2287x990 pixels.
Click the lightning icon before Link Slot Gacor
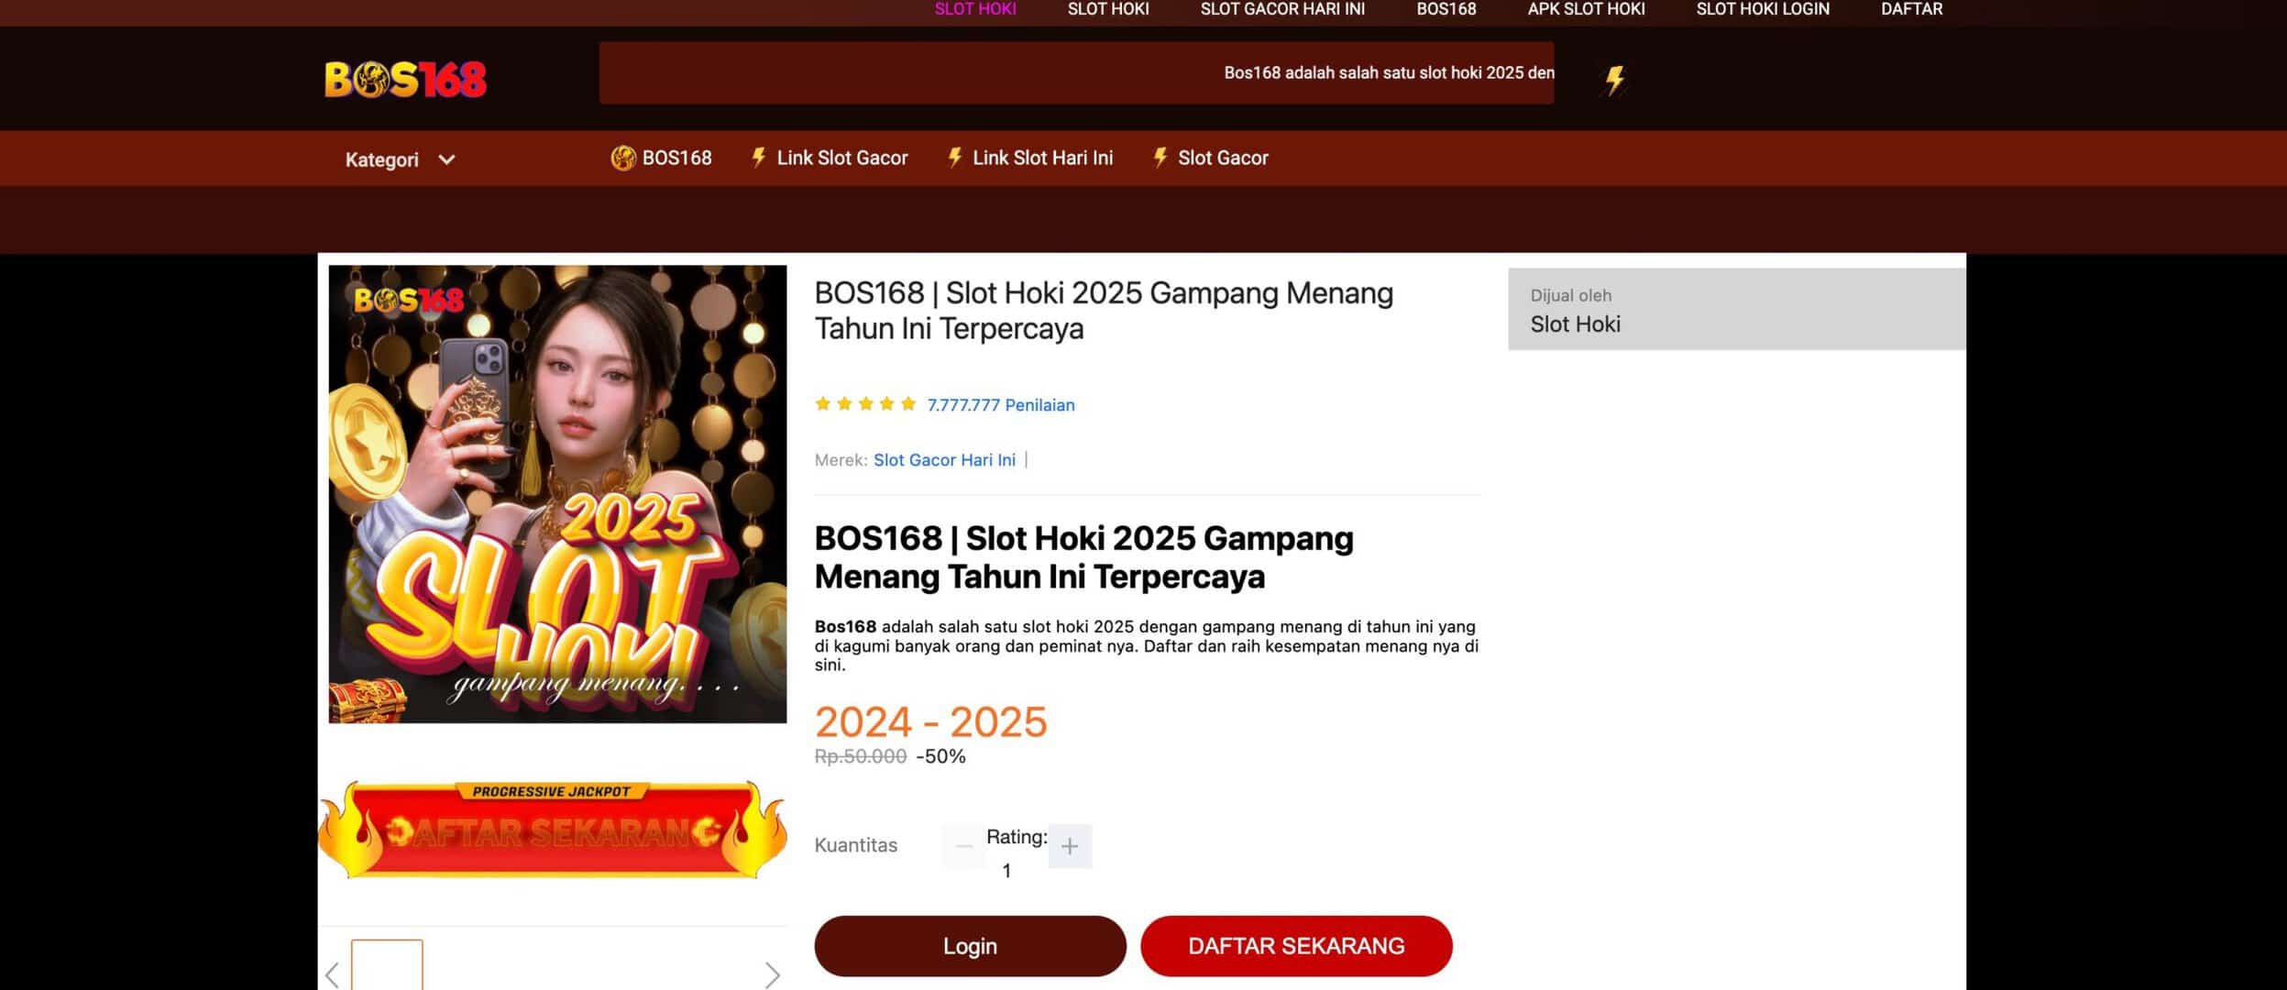coord(758,158)
